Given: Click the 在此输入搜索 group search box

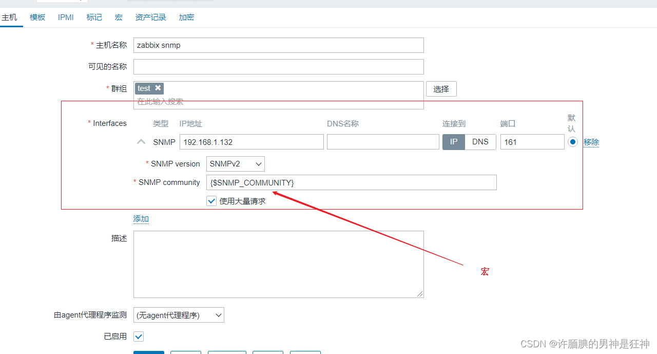Looking at the screenshot, I should (279, 102).
